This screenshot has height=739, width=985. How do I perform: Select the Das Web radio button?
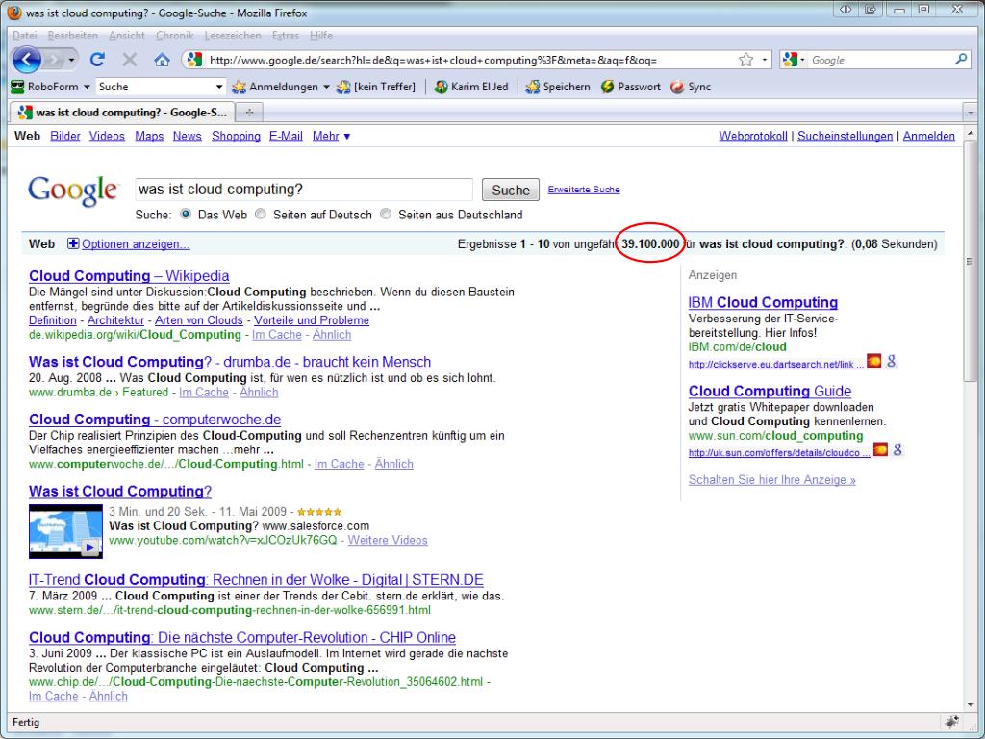(x=186, y=214)
